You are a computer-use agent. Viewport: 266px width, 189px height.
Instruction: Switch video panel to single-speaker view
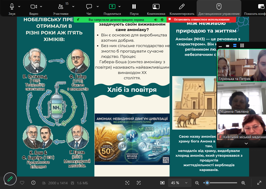(x=228, y=46)
